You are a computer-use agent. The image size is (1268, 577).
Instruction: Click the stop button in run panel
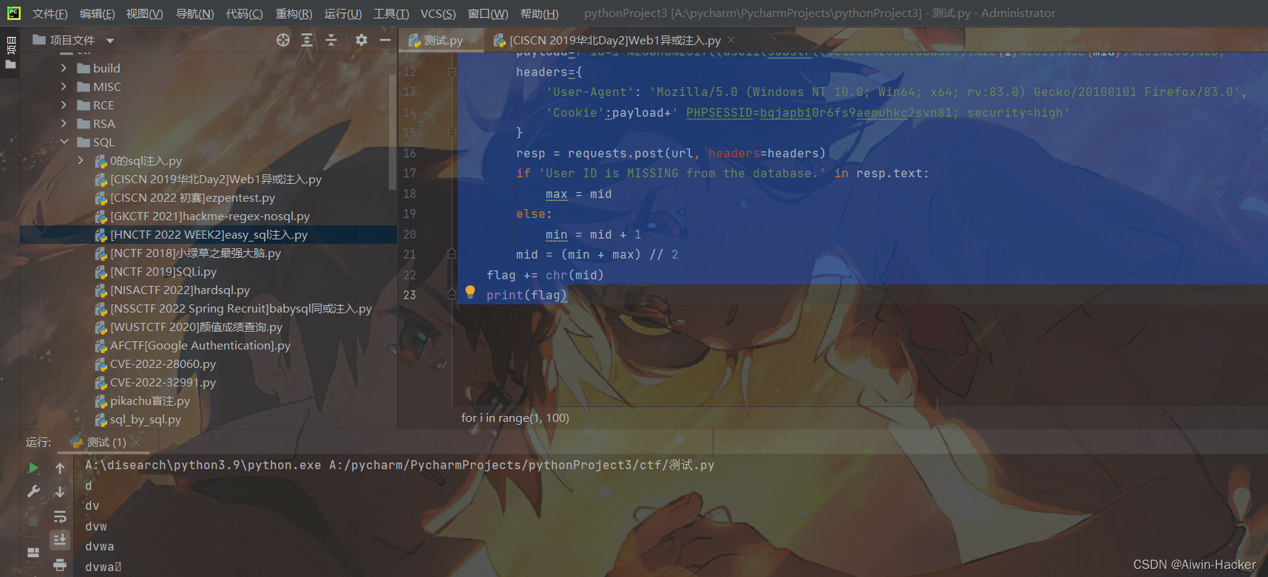(x=33, y=521)
